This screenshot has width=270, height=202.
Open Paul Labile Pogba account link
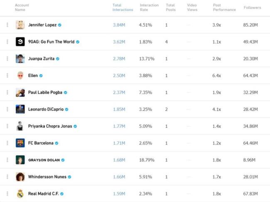pos(45,92)
